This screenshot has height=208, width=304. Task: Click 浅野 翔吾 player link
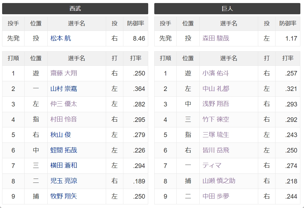pyautogui.click(x=216, y=104)
